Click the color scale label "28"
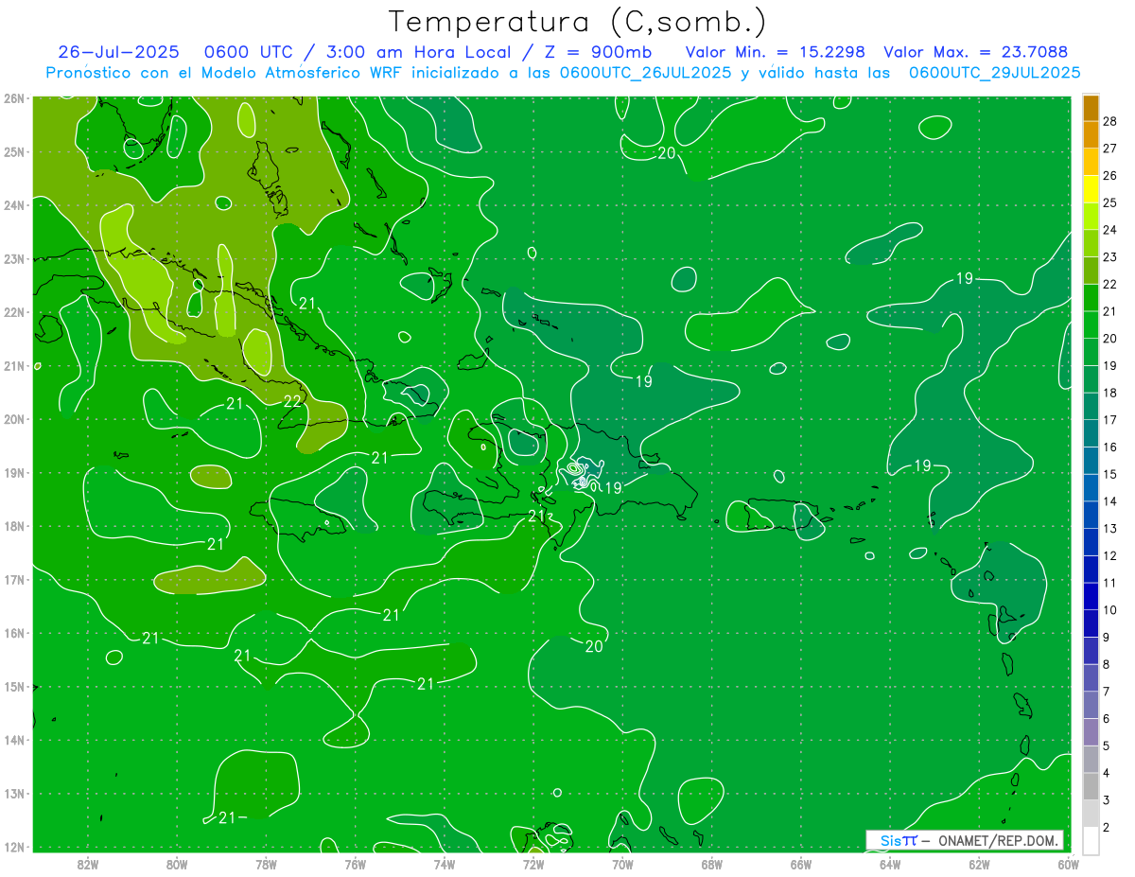The height and width of the screenshot is (877, 1135). tap(1110, 121)
